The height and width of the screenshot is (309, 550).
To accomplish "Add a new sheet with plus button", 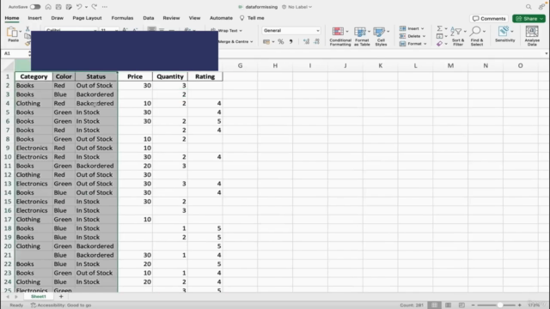I will pyautogui.click(x=61, y=296).
